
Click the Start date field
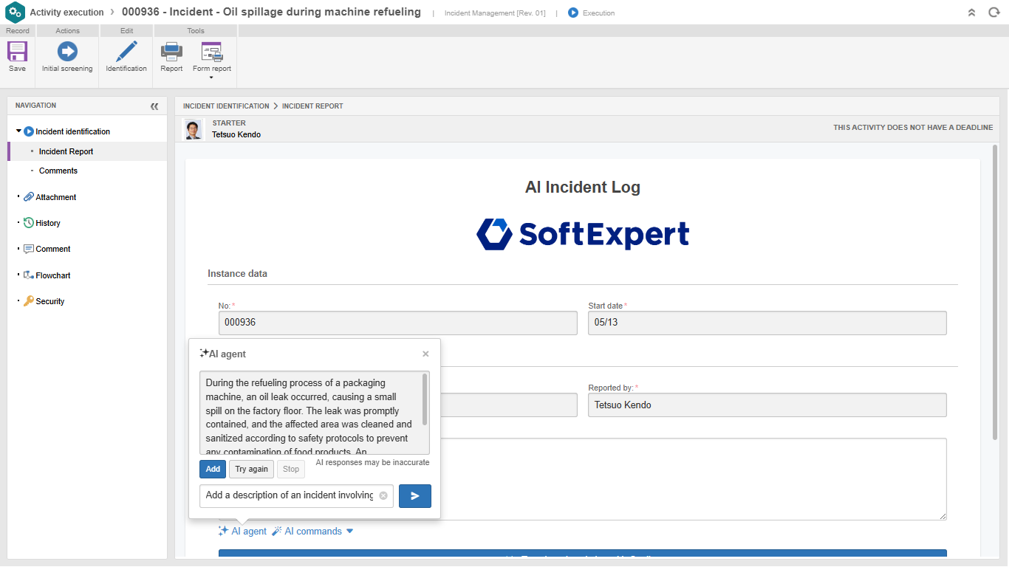tap(767, 323)
